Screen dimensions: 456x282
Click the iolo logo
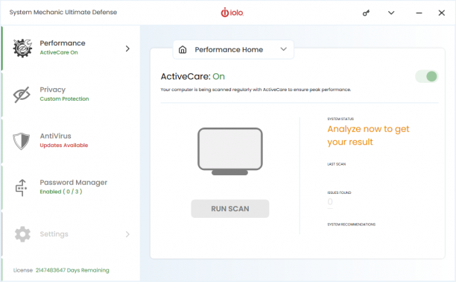pos(232,13)
